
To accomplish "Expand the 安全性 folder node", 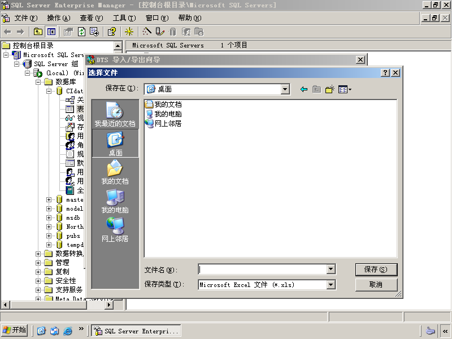I will pos(38,281).
